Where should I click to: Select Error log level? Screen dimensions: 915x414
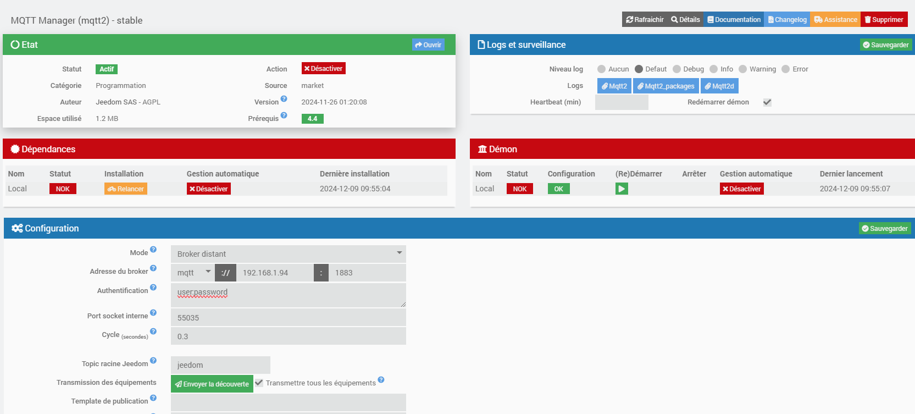click(x=786, y=69)
